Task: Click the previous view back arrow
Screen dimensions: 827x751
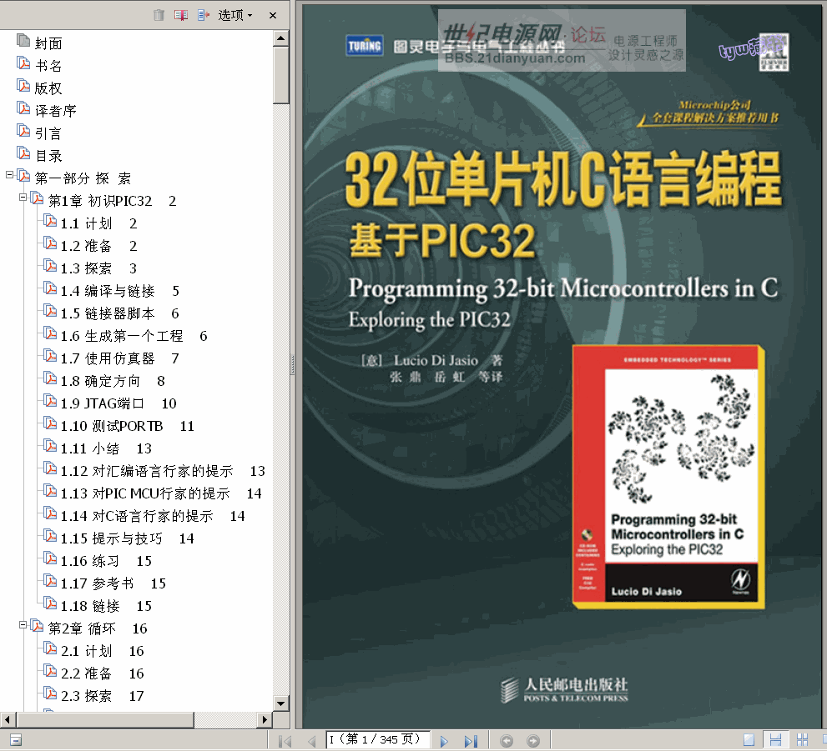Action: point(507,741)
